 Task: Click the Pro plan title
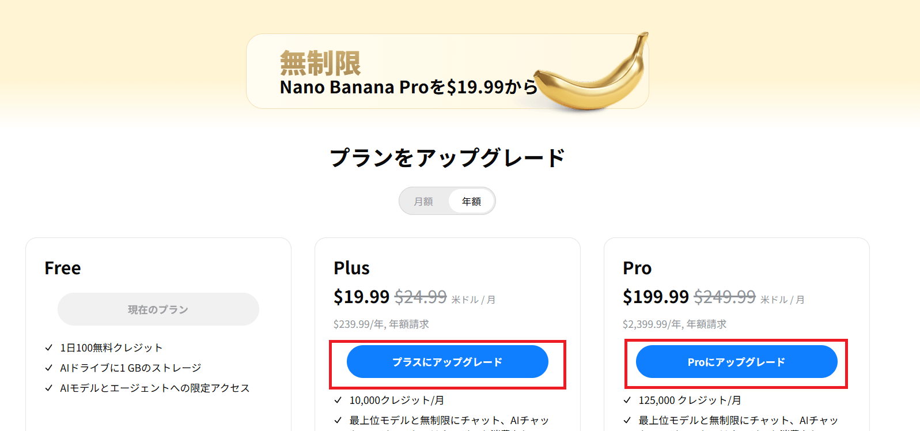[637, 268]
